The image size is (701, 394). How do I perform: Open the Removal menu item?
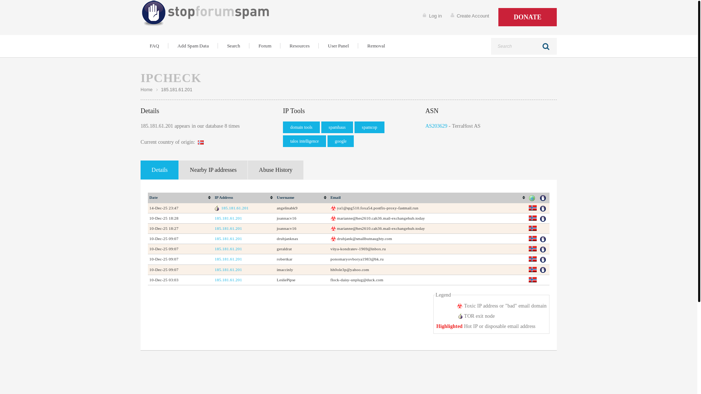(x=376, y=46)
